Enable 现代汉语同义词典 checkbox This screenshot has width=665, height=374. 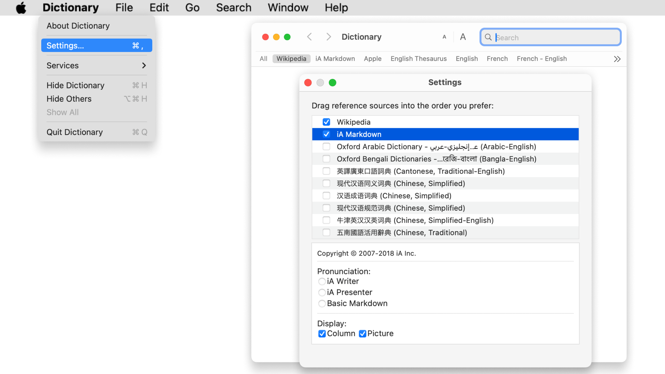click(326, 183)
